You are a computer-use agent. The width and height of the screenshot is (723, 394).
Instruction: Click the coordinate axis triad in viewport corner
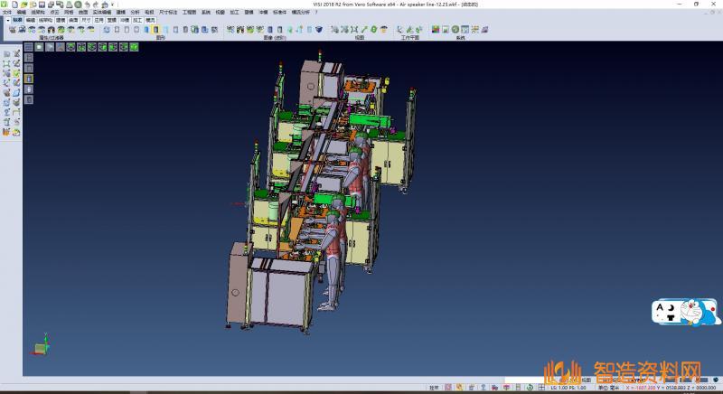(41, 347)
